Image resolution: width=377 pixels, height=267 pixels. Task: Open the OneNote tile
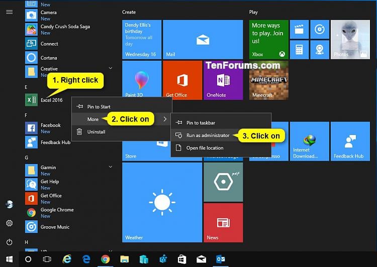pos(223,80)
